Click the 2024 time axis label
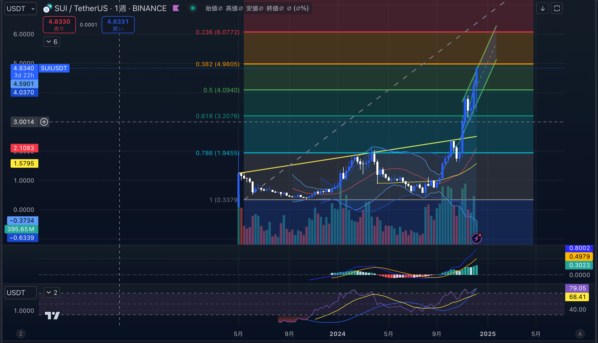 click(337, 334)
